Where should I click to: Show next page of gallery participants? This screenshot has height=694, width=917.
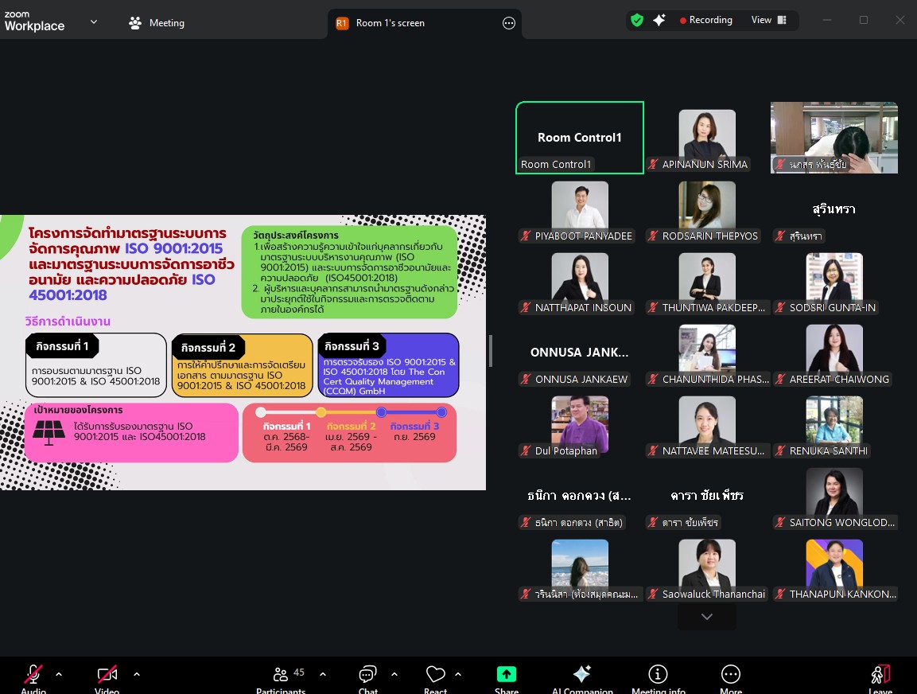[x=706, y=616]
